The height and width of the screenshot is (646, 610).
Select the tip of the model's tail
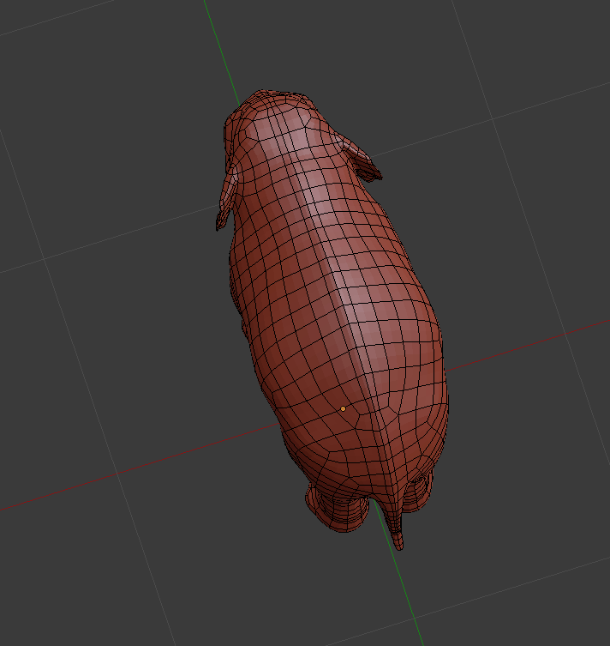(398, 542)
